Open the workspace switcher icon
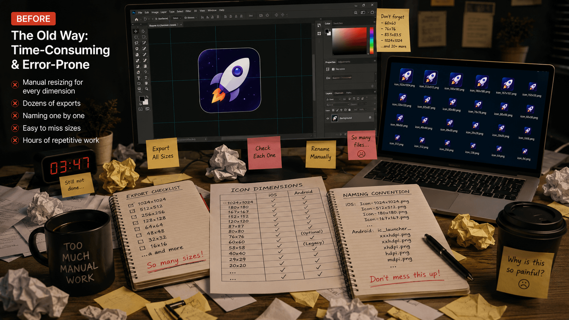This screenshot has width=569, height=320. pyautogui.click(x=363, y=12)
